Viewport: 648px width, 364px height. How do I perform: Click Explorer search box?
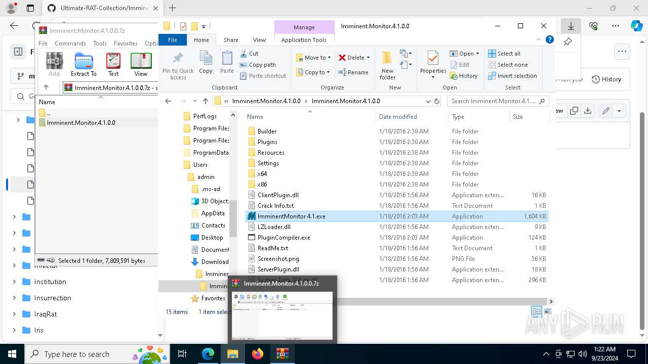tap(498, 101)
